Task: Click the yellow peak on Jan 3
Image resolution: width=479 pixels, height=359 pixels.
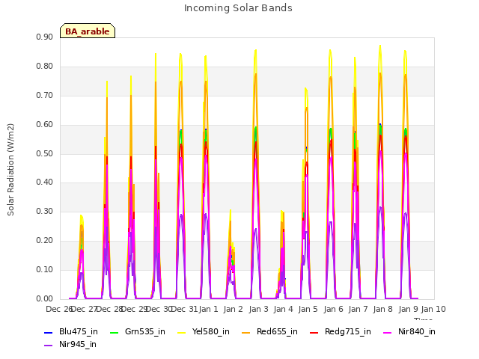Action: [x=256, y=51]
